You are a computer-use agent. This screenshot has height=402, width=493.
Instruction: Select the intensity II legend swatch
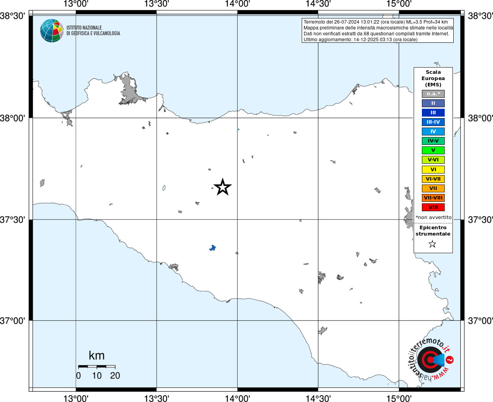pos(433,103)
